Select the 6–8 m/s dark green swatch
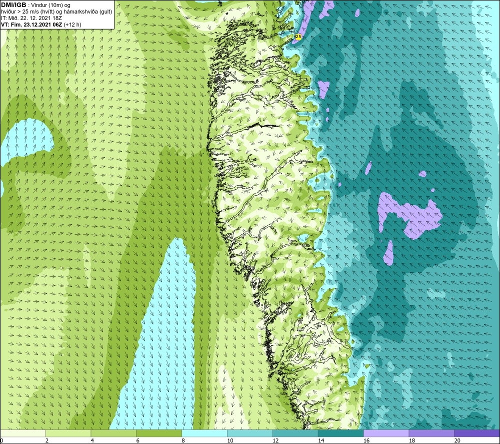500x444 pixels. [x=159, y=433]
